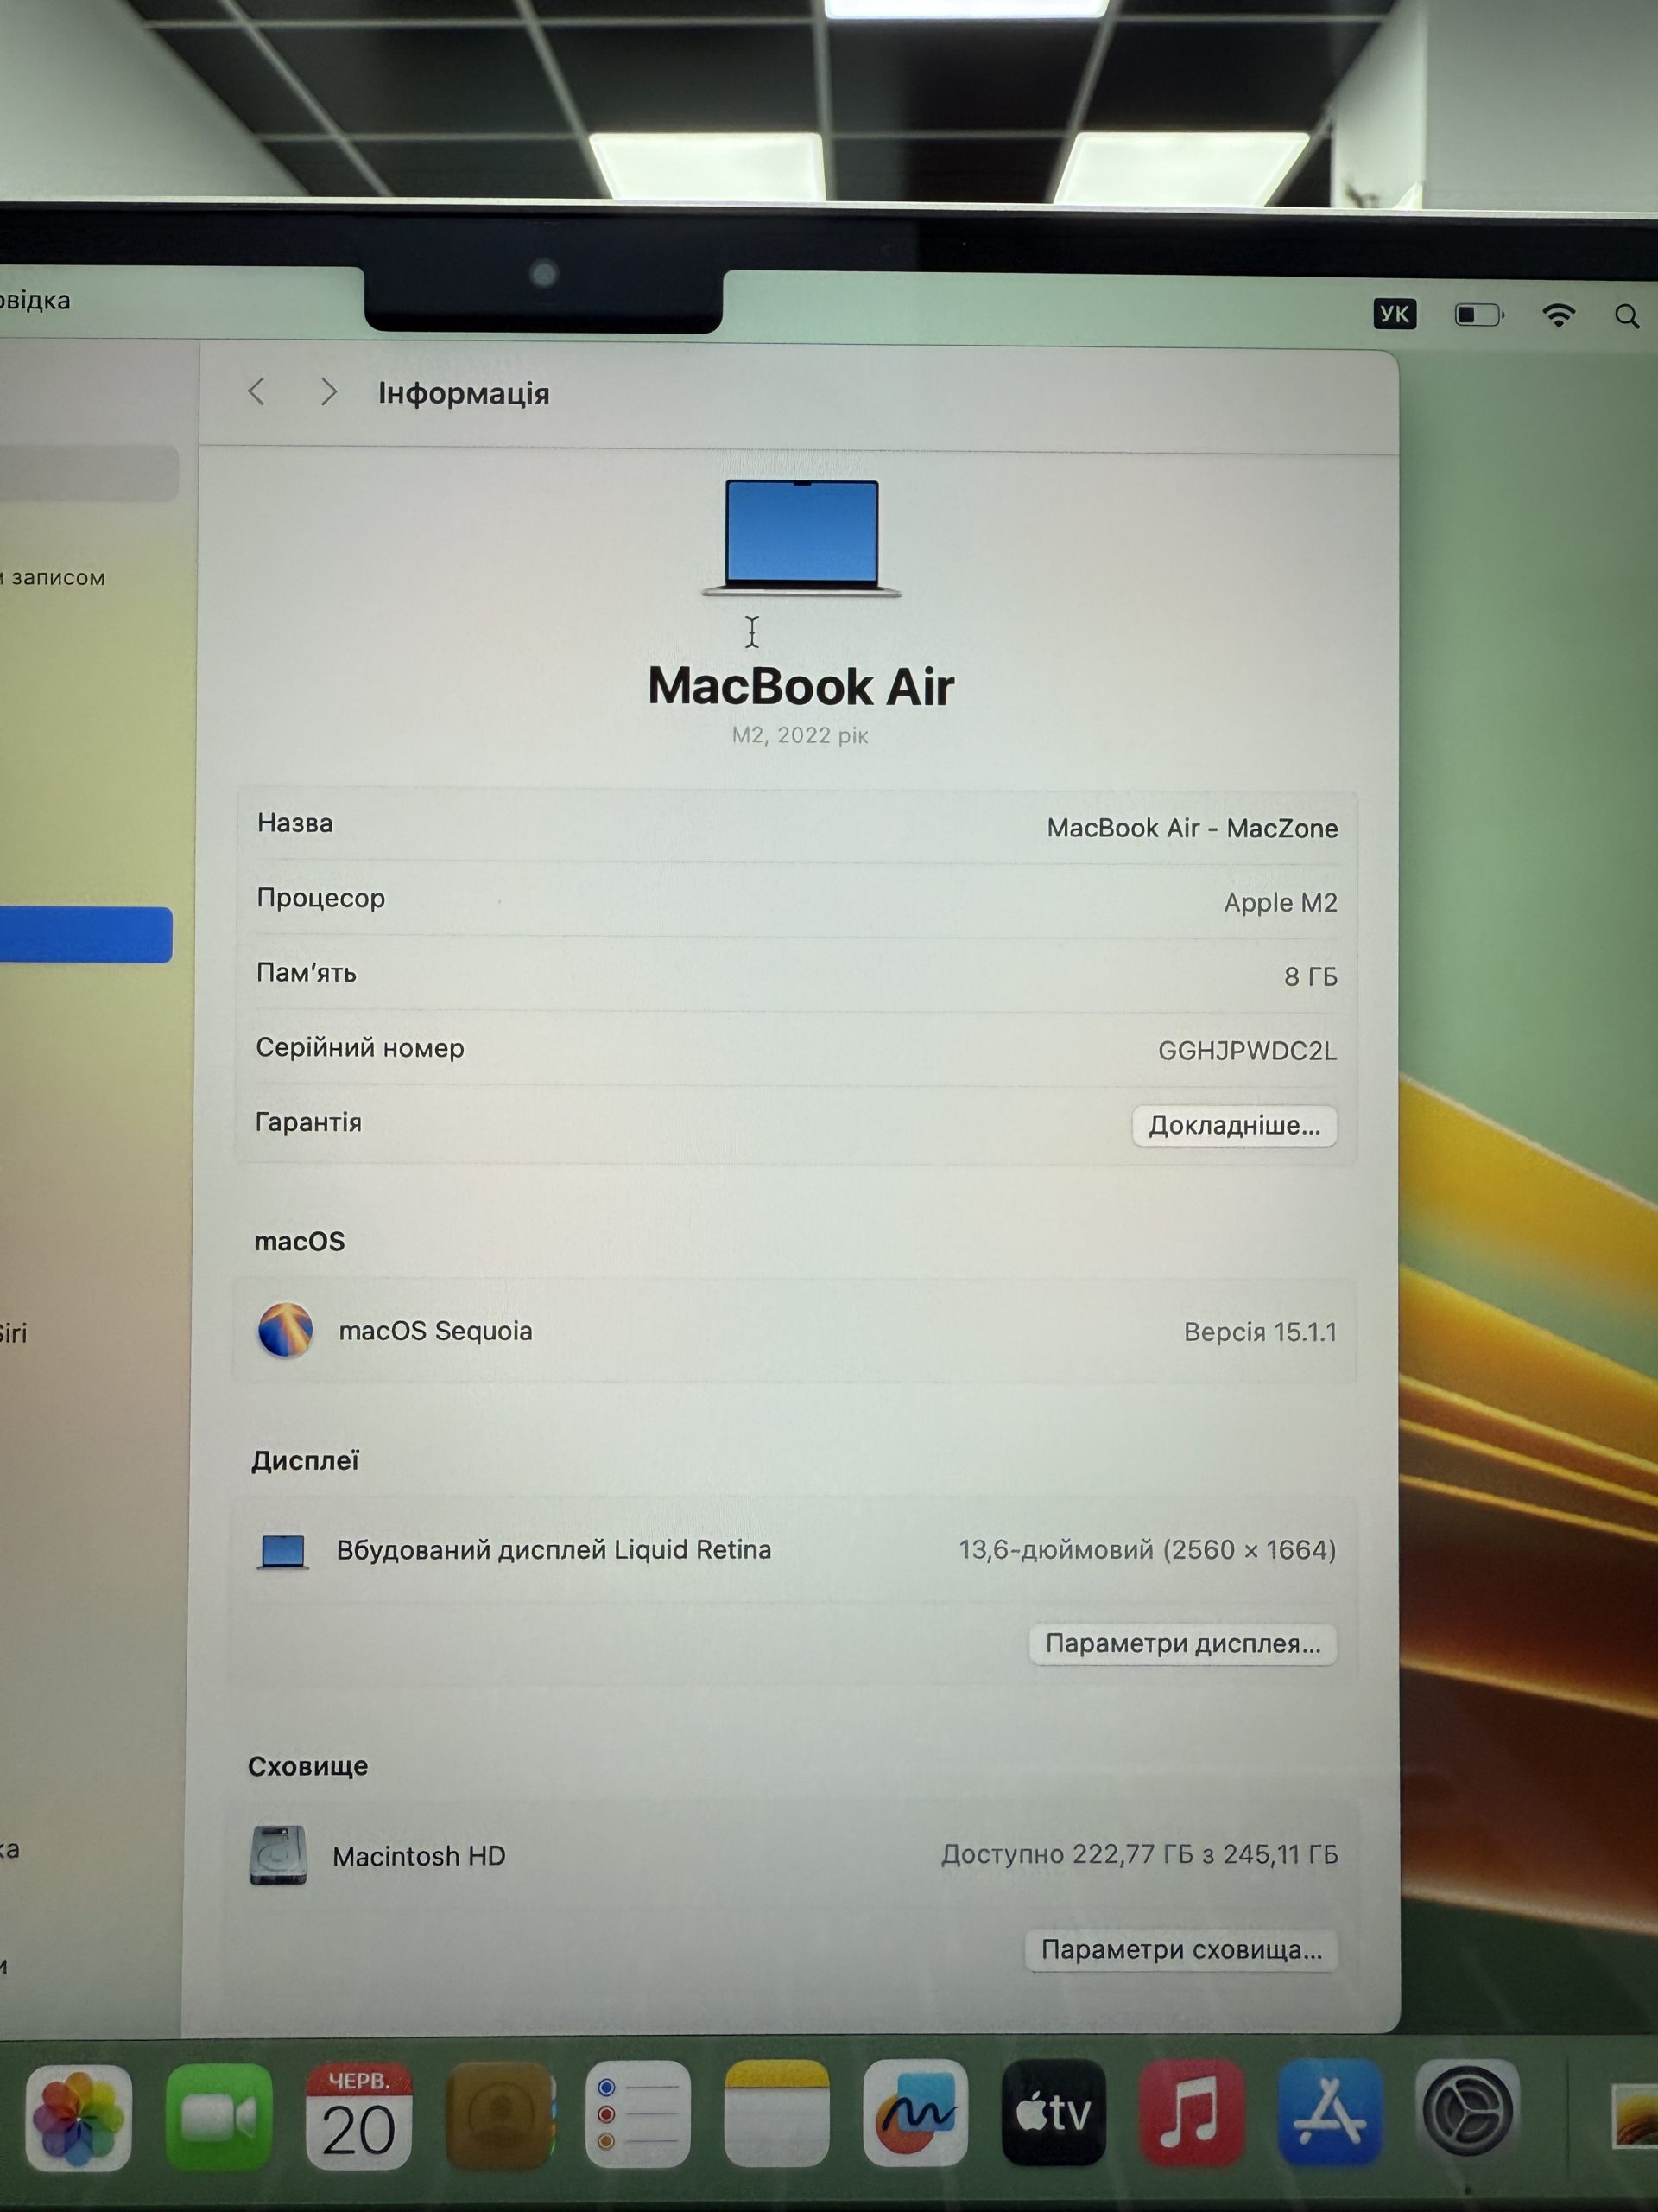Go forward with the right chevron
Screen dimensions: 1658x2212
point(328,392)
